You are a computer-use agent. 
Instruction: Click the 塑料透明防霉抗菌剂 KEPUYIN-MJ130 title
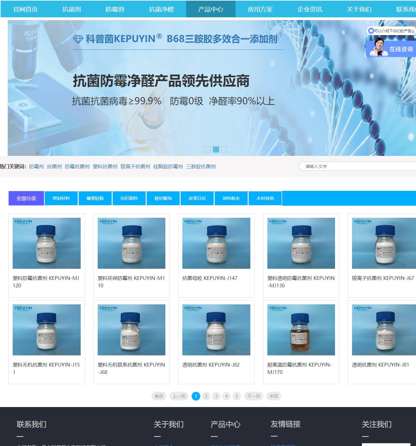301,282
